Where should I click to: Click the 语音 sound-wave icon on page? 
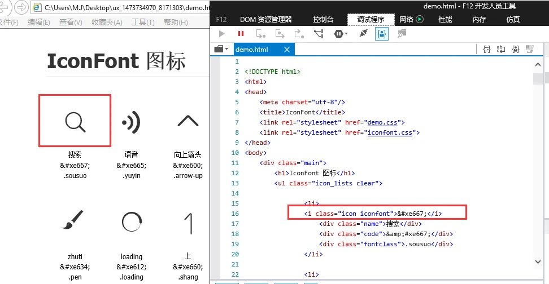click(x=131, y=122)
